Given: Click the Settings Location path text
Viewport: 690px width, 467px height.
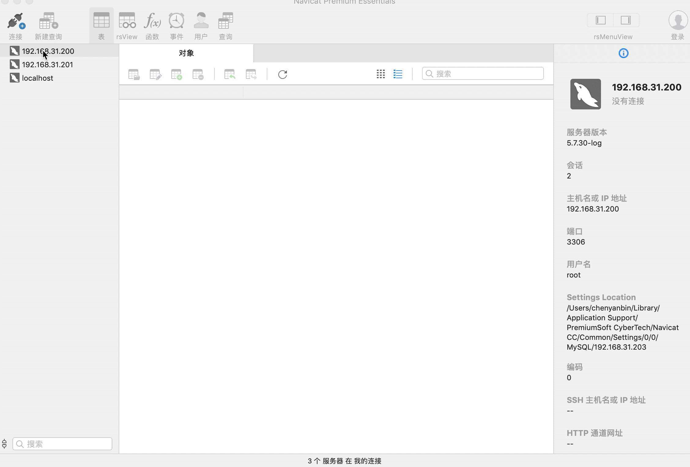Looking at the screenshot, I should click(623, 328).
